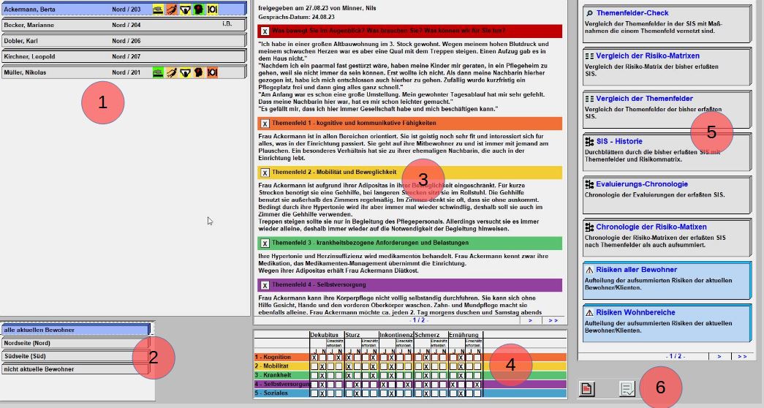Open Risiken aller Bewohner

point(667,280)
